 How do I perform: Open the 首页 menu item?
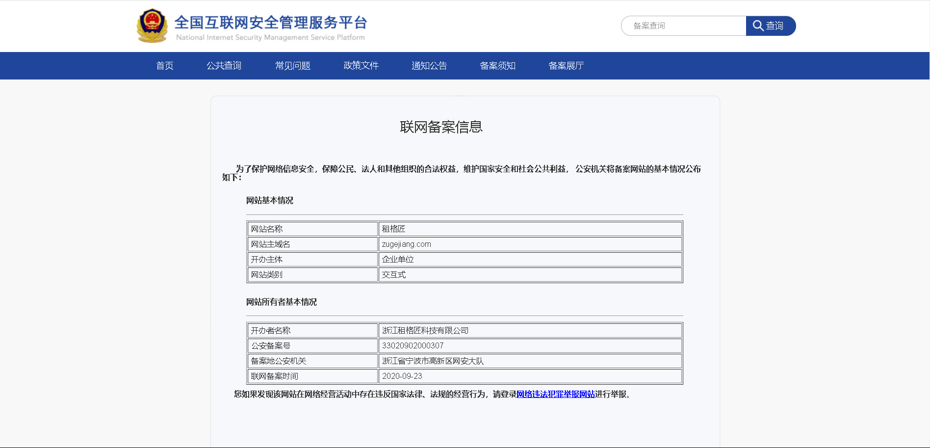[165, 66]
